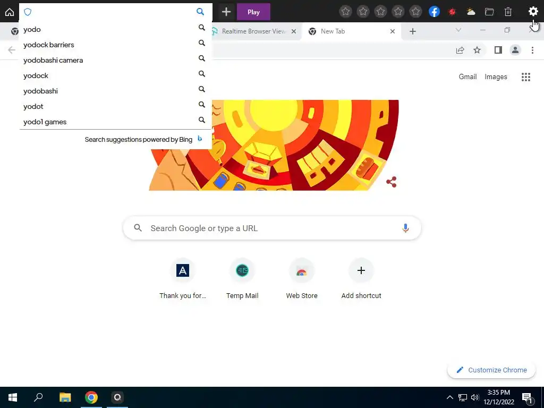Open the folder icon in top toolbar
This screenshot has height=408, width=544.
coord(489,12)
